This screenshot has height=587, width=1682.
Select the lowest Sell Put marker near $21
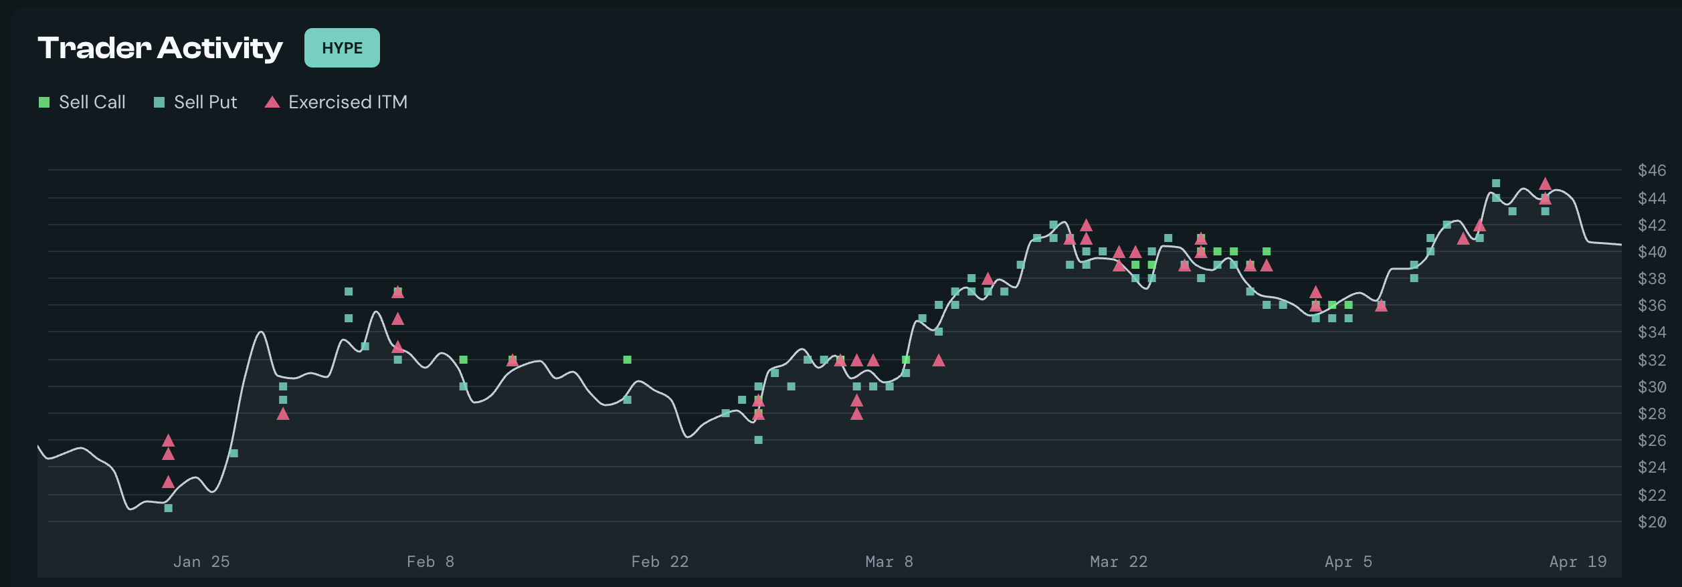[x=169, y=508]
